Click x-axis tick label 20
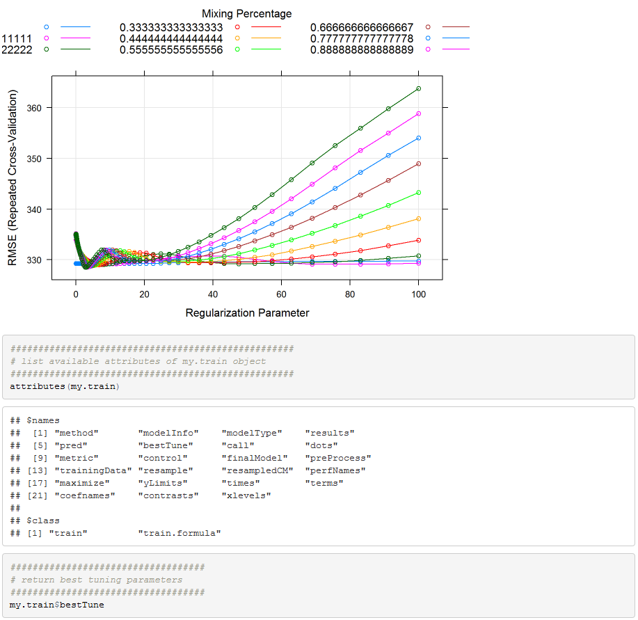This screenshot has height=620, width=638. point(144,294)
